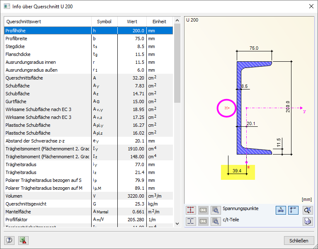Click the Symbol column header
This screenshot has width=318, height=249.
[104, 22]
